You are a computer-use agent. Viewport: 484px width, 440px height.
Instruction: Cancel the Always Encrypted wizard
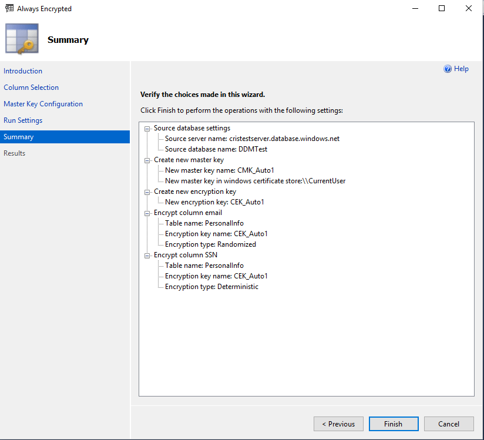pyautogui.click(x=449, y=424)
